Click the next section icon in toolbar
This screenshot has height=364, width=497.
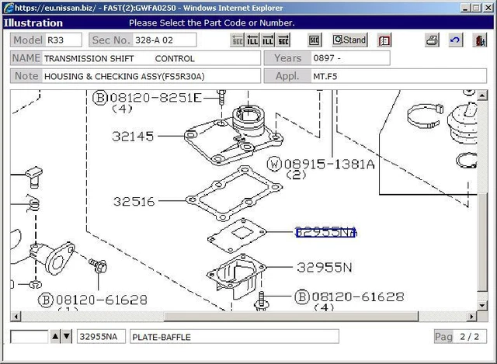pyautogui.click(x=284, y=40)
